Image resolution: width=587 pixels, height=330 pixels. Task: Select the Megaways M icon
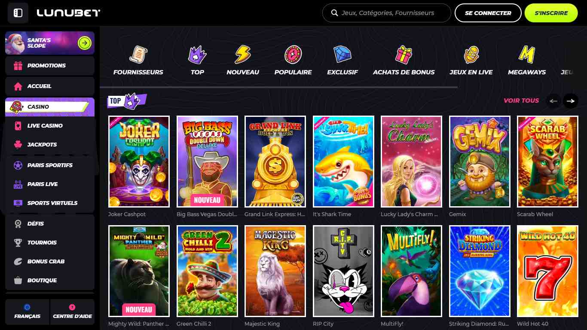tap(527, 55)
